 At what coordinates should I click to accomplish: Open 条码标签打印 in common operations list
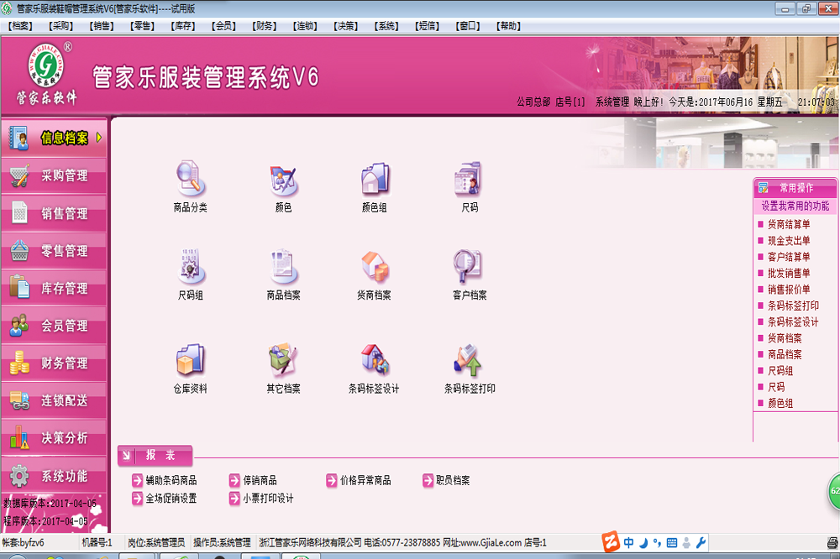tap(793, 306)
